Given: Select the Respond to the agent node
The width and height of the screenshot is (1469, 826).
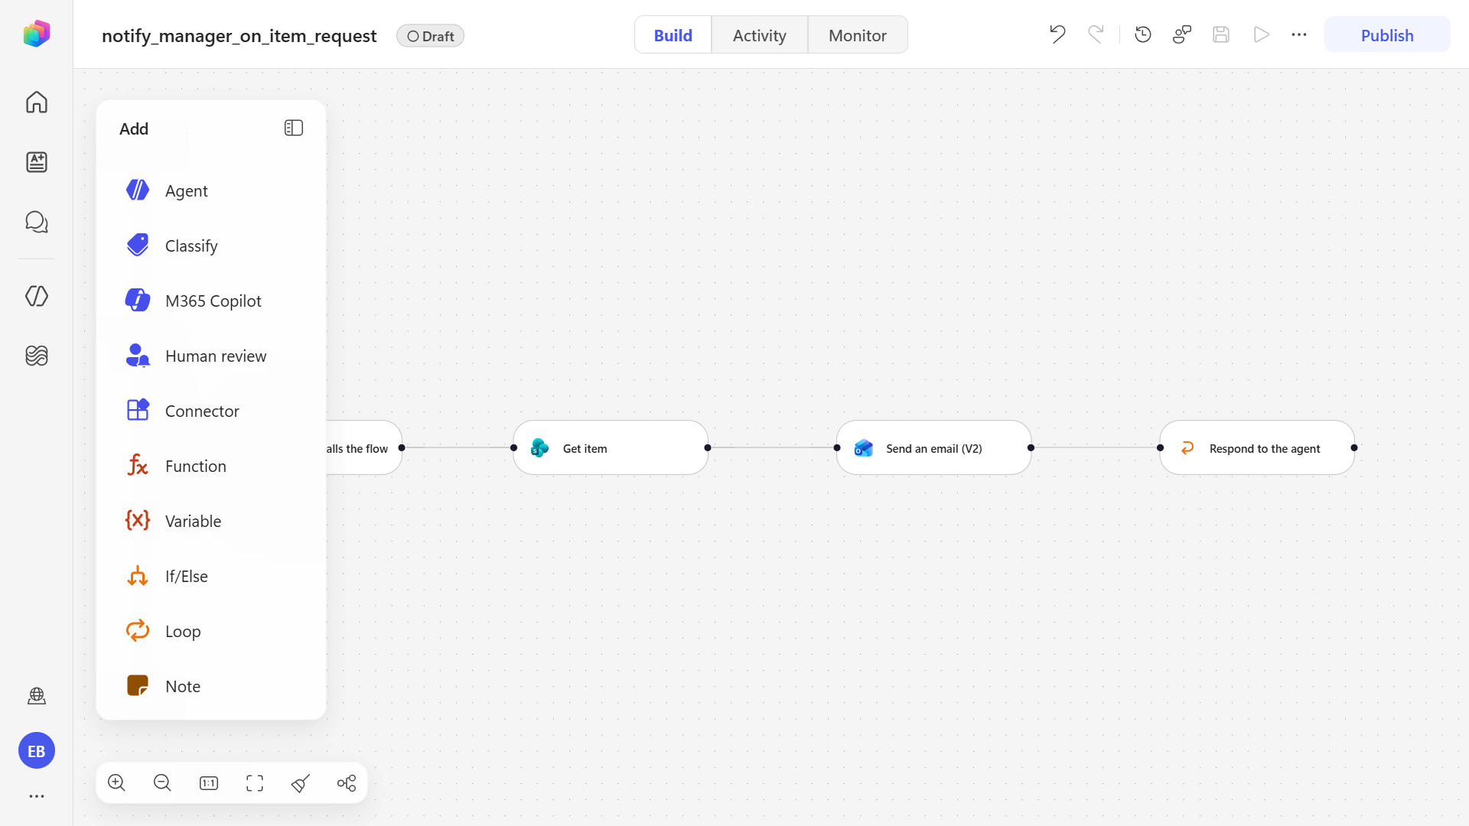Looking at the screenshot, I should (1257, 448).
